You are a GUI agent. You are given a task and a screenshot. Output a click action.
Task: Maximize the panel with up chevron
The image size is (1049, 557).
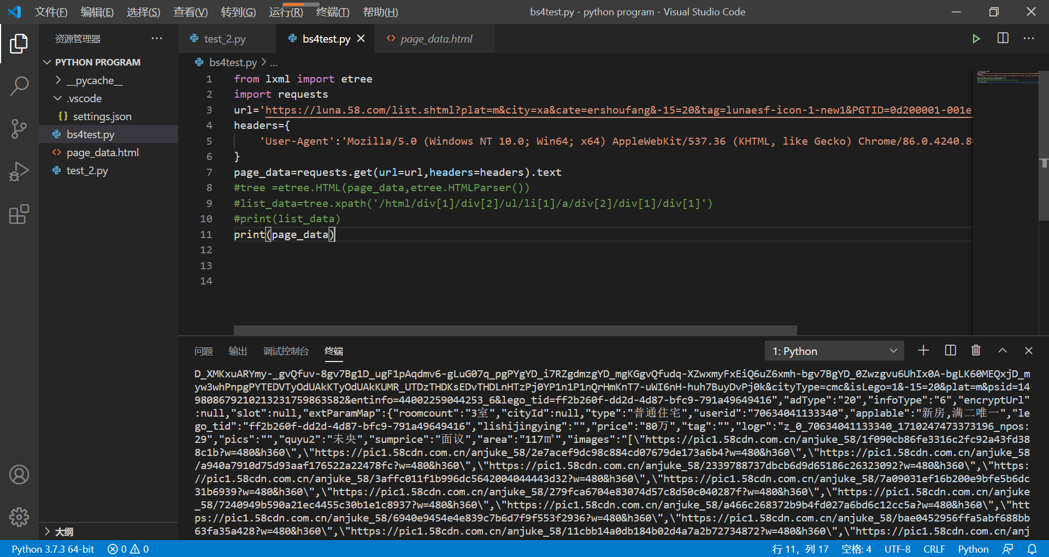[x=1003, y=351]
